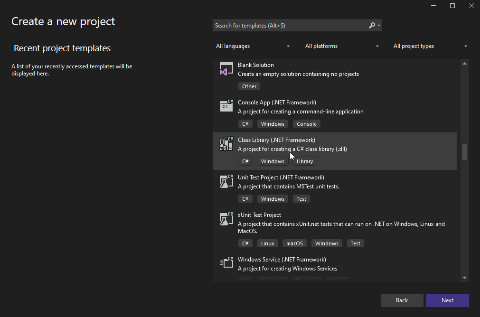Click the 'Recent project templates' heading

(62, 48)
